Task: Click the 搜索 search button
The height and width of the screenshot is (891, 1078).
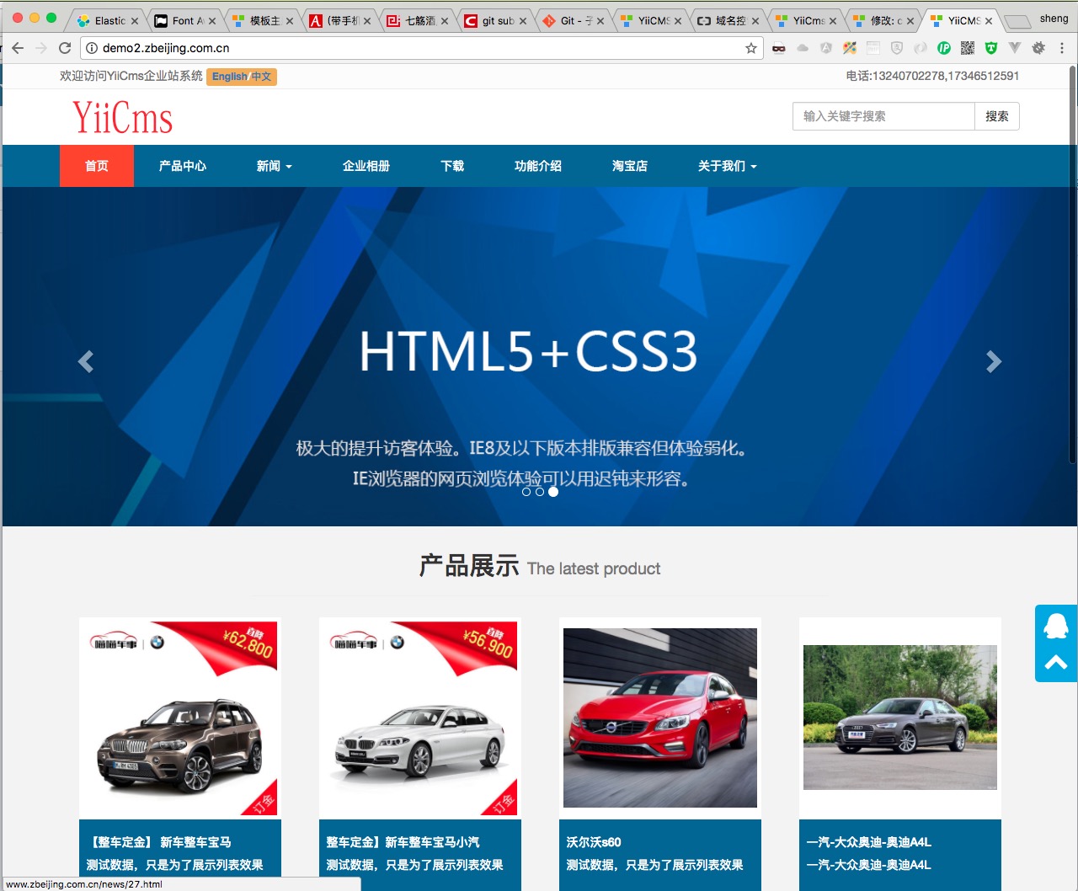Action: point(997,116)
